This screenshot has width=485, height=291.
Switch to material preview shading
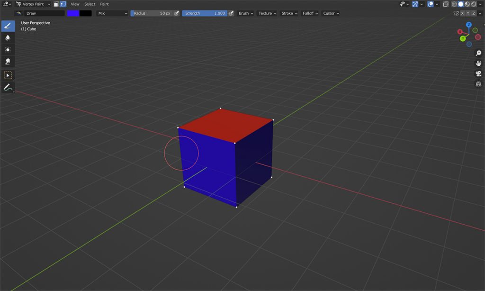click(467, 4)
